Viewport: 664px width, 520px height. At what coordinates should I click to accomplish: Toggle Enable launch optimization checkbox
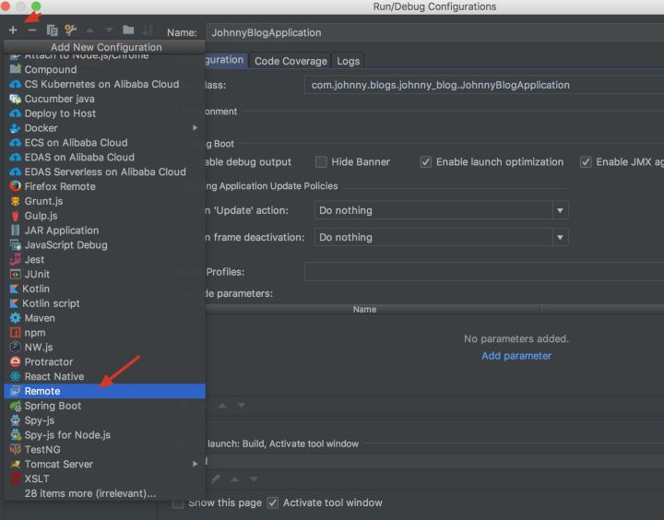425,161
